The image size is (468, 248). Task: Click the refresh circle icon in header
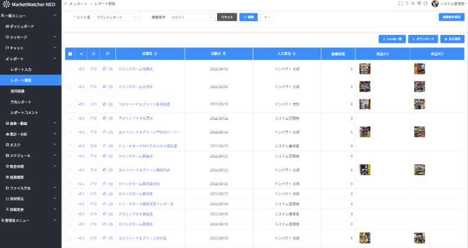click(x=426, y=4)
